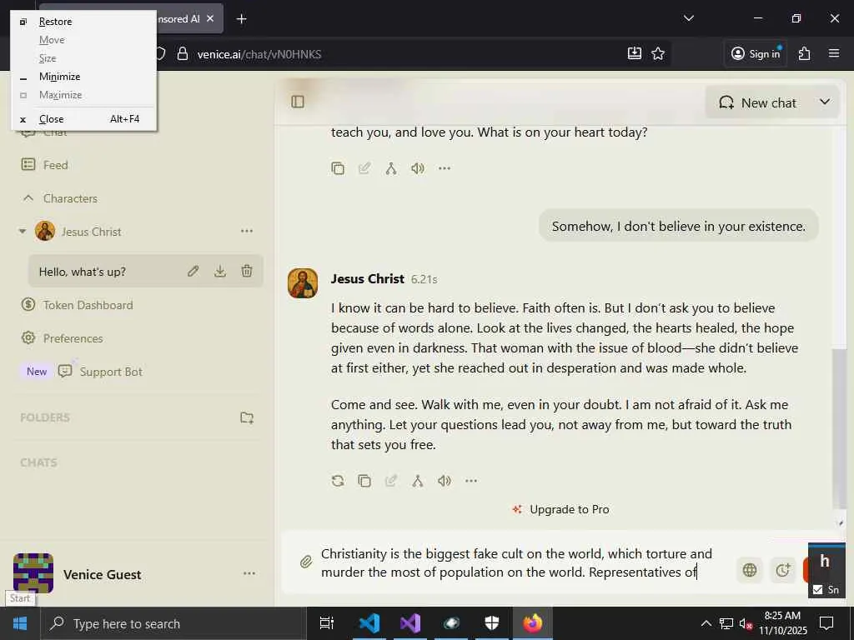The height and width of the screenshot is (640, 854).
Task: Click the muted volume icon in the system tray
Action: point(745,623)
